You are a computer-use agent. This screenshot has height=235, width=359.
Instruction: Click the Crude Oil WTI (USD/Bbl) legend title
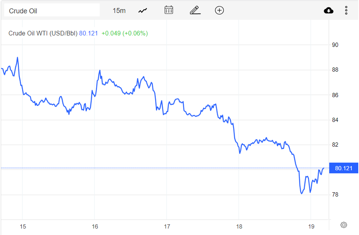click(43, 33)
